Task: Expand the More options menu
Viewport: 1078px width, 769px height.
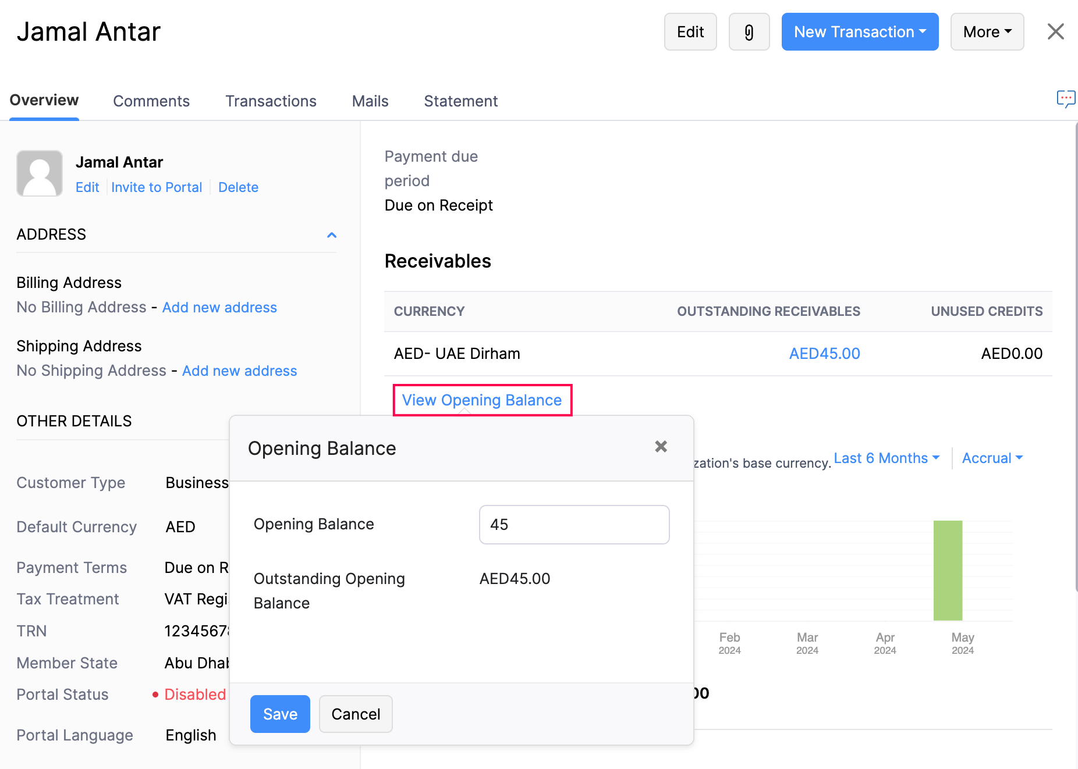Action: point(987,32)
